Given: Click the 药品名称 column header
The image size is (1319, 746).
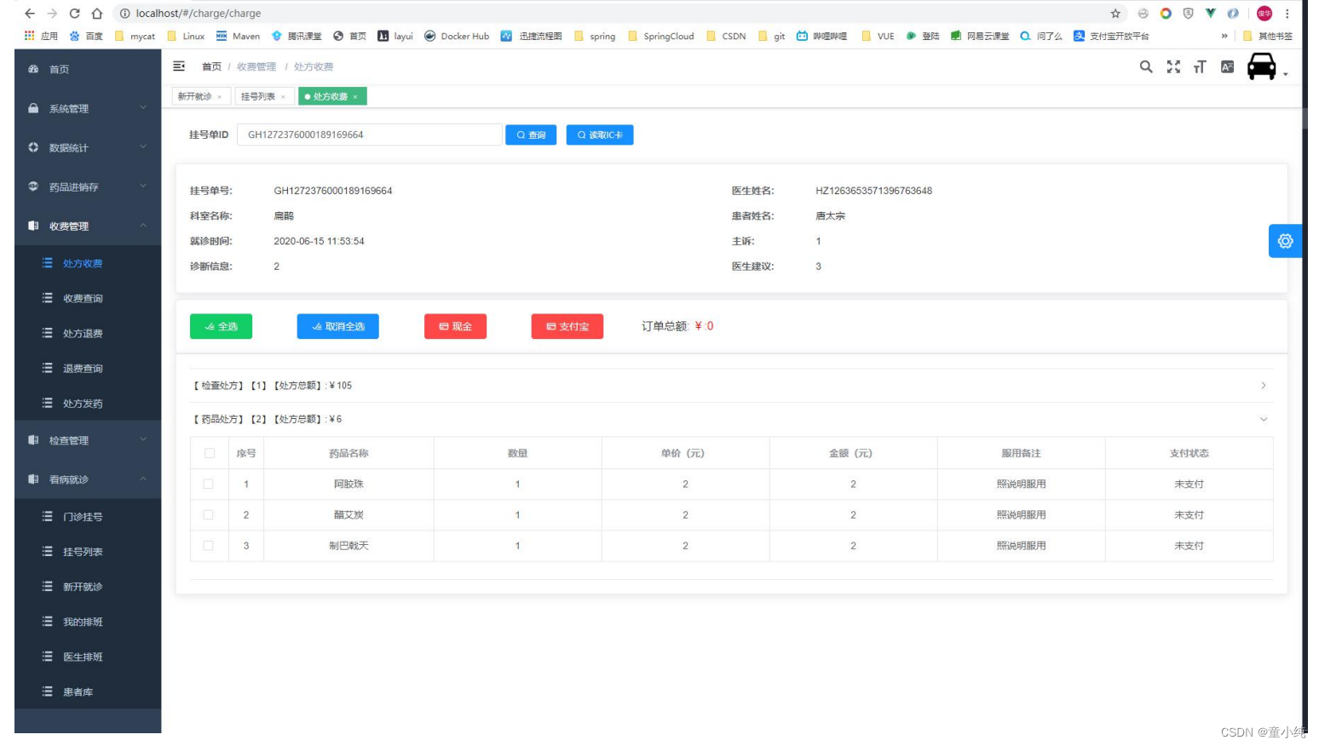Looking at the screenshot, I should tap(348, 453).
